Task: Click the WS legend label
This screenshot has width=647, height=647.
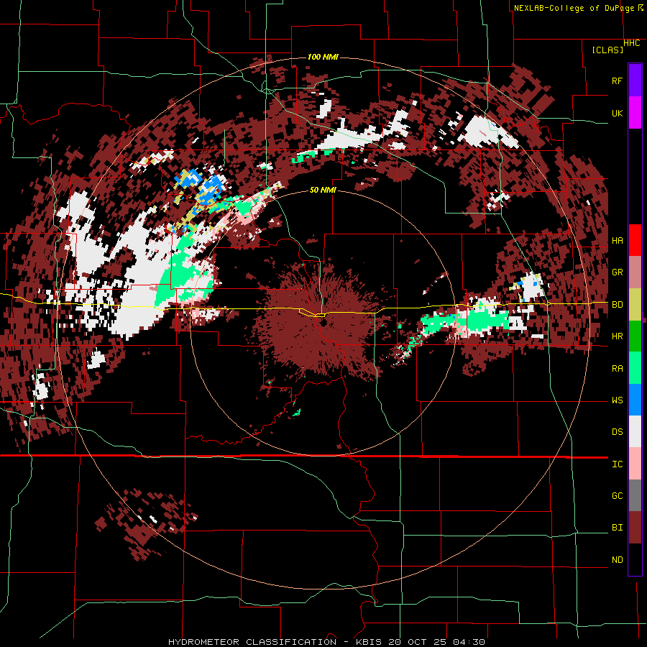Action: (x=618, y=400)
